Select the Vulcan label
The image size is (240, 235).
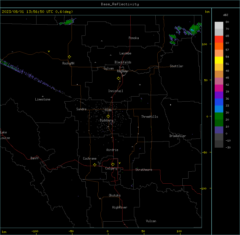tap(151, 221)
